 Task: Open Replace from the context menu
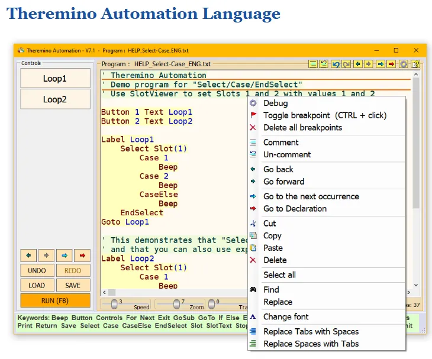(327, 302)
